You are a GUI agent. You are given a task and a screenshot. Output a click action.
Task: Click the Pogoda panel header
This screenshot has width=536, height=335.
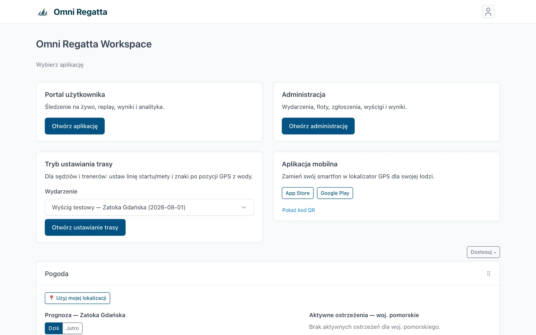click(268, 274)
